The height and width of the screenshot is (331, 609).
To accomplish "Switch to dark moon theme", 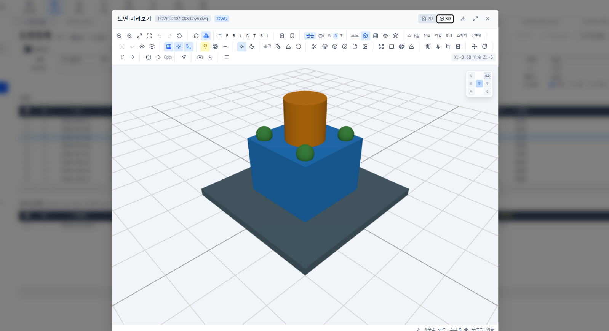I will click(x=252, y=46).
